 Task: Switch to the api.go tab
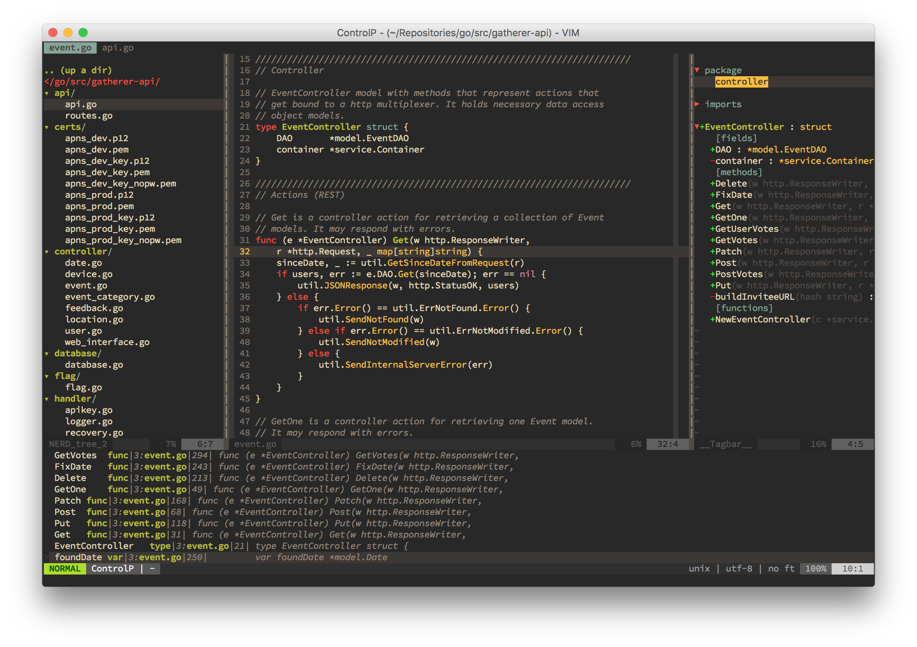(117, 48)
